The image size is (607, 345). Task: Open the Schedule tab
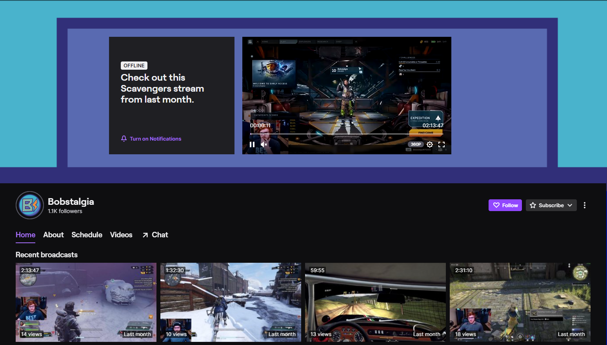click(x=87, y=235)
